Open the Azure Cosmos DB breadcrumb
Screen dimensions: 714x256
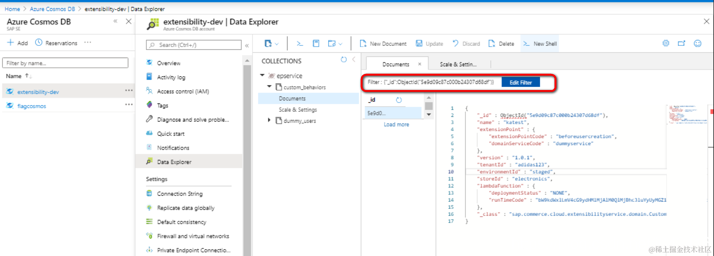click(x=52, y=9)
